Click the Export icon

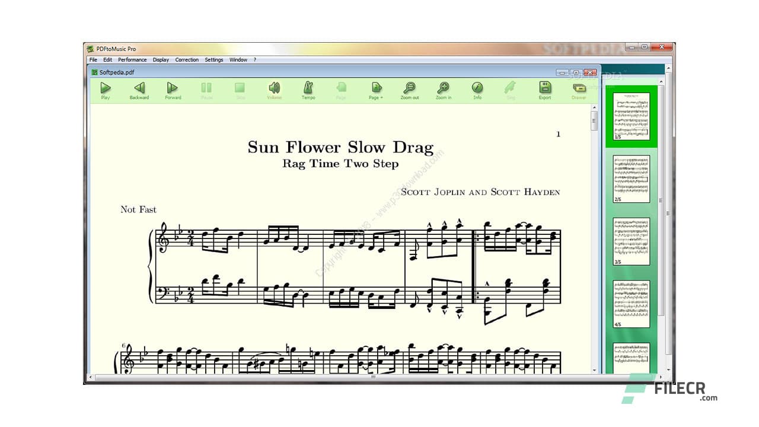point(544,89)
